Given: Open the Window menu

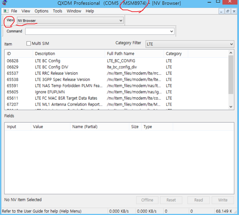Looking at the screenshot, I should pyautogui.click(x=74, y=11).
